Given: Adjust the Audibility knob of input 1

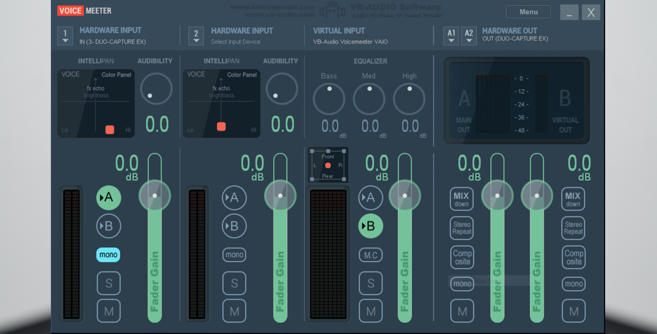Looking at the screenshot, I should pyautogui.click(x=156, y=89).
